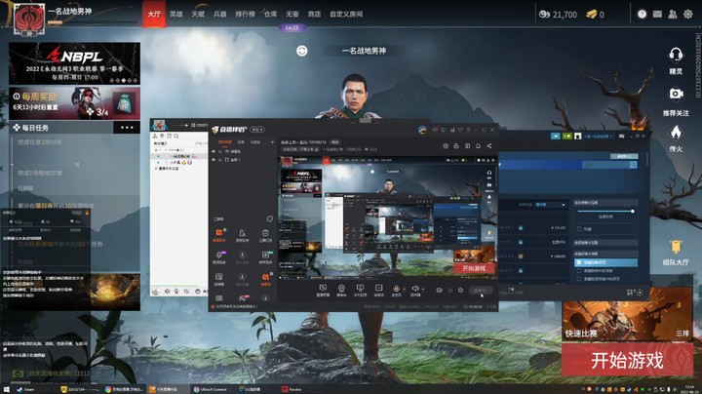Click the help question mark icon in the game
702x394 pixels.
click(x=642, y=14)
